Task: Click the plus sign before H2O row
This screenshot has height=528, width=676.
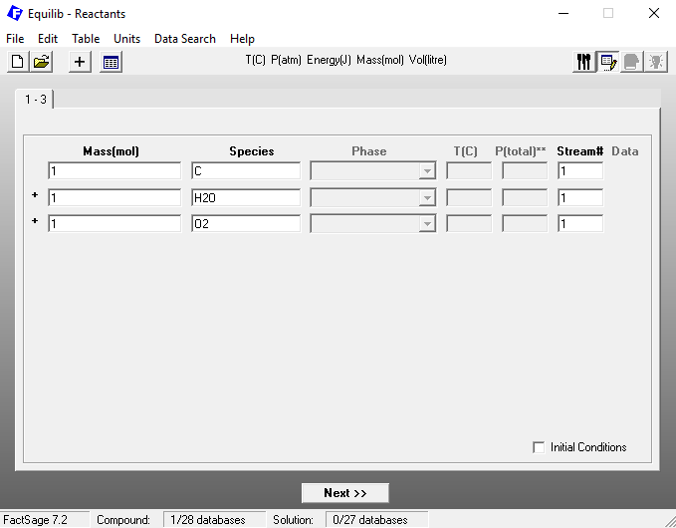Action: point(35,195)
